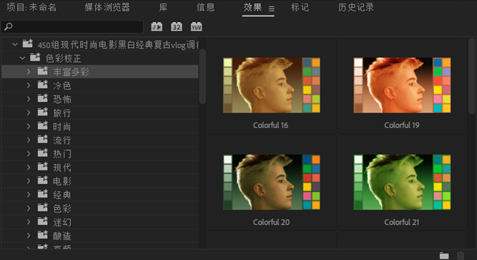Select the Colorful 20 preset thumbnail
The width and height of the screenshot is (477, 260).
272,182
